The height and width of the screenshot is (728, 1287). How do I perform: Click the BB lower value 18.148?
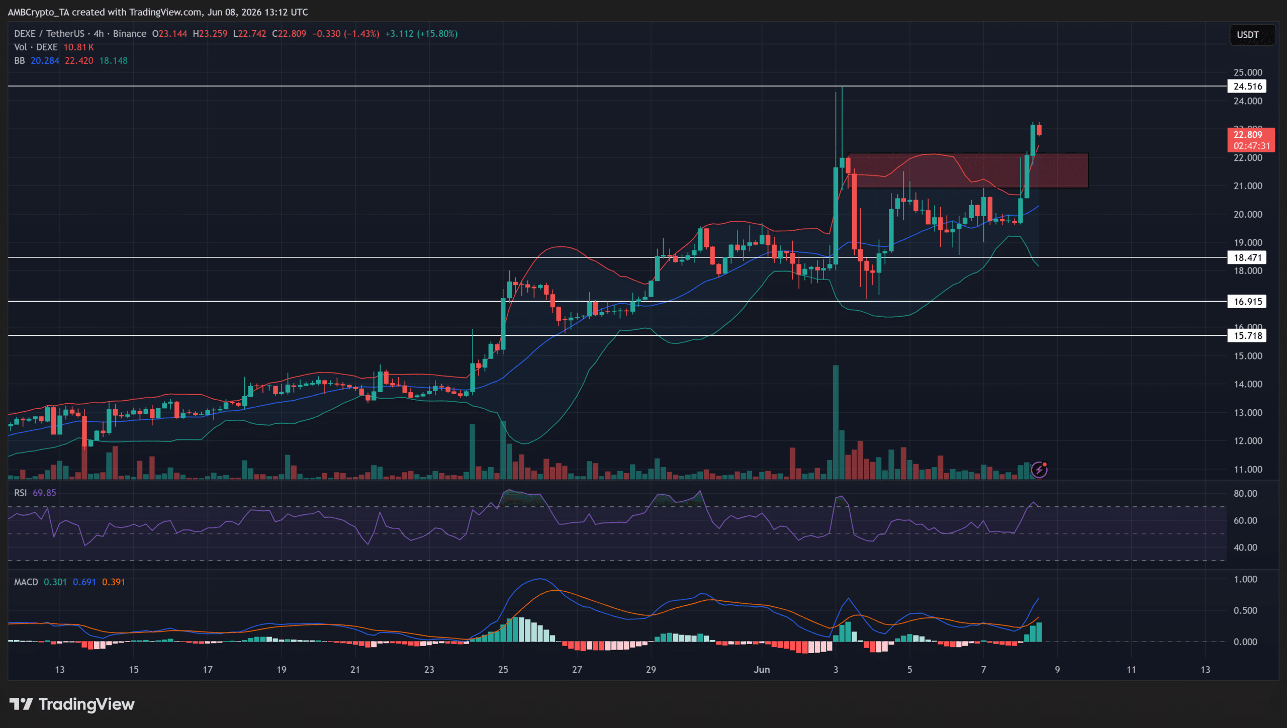(113, 61)
